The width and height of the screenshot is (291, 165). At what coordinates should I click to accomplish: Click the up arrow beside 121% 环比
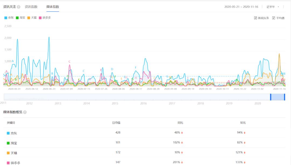click(245, 153)
